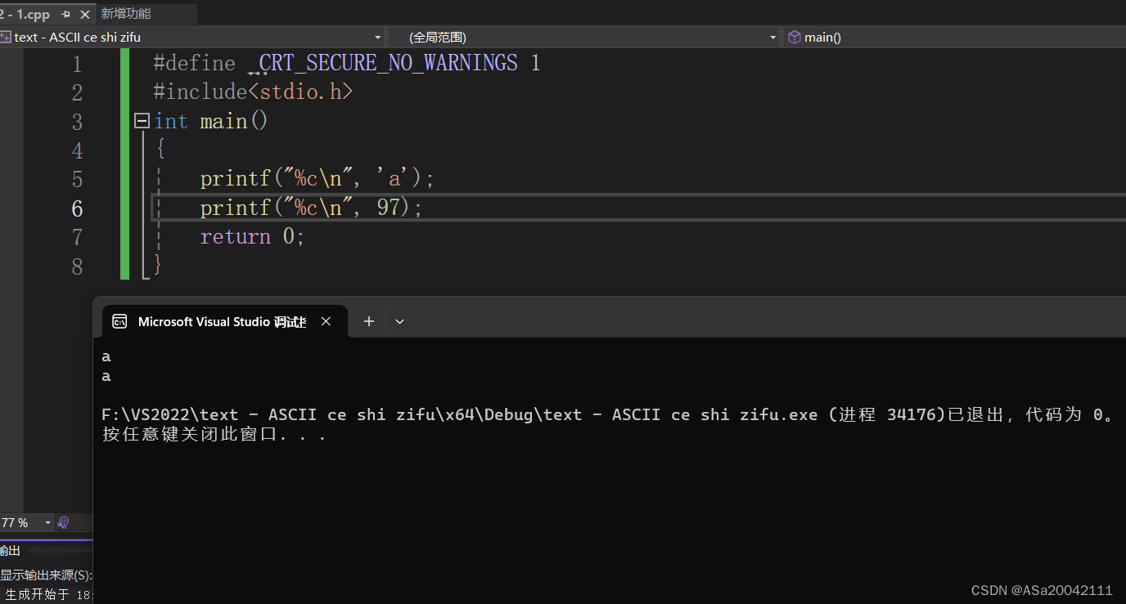Open the text - ASCII ce shi zifu project dropdown
This screenshot has width=1126, height=604.
378,38
